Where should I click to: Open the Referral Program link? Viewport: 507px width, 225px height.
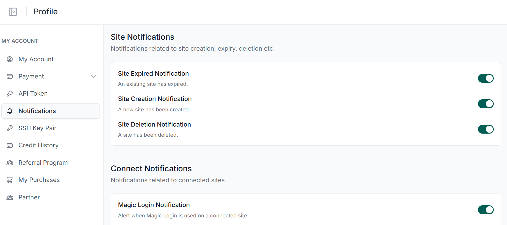43,163
